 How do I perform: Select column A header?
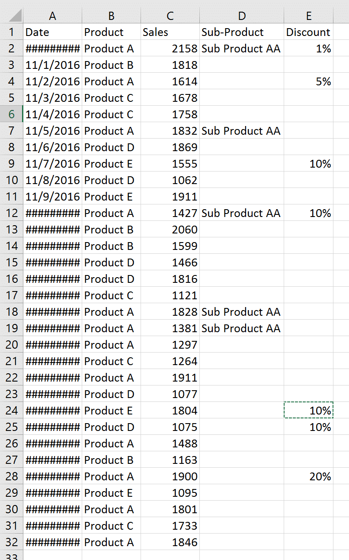[53, 16]
